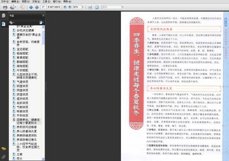Click the bookmark panel scroll down arrow
Image resolution: width=229 pixels, height=161 pixels.
[43, 159]
